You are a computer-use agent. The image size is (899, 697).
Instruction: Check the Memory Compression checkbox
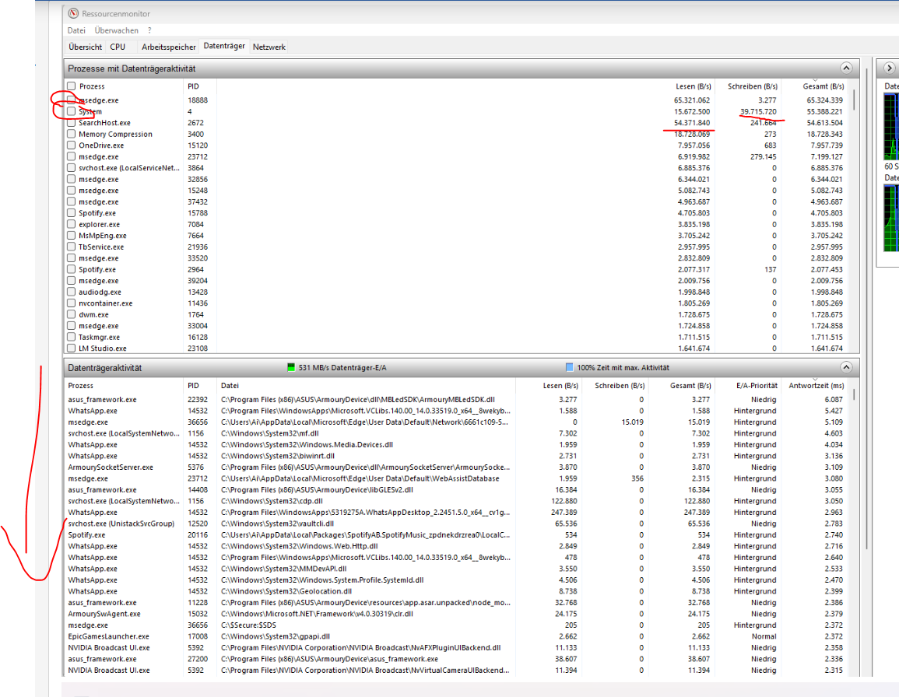(71, 134)
